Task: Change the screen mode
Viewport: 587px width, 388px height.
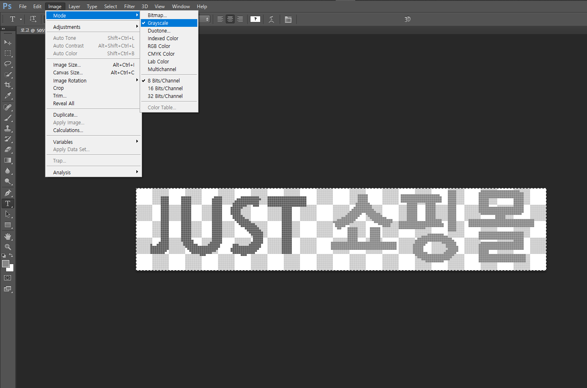Action: [x=8, y=289]
